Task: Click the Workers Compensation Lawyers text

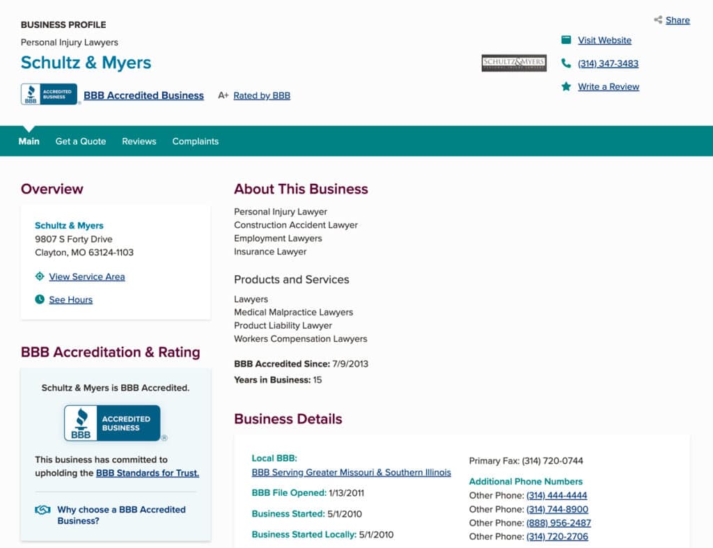Action: (301, 338)
